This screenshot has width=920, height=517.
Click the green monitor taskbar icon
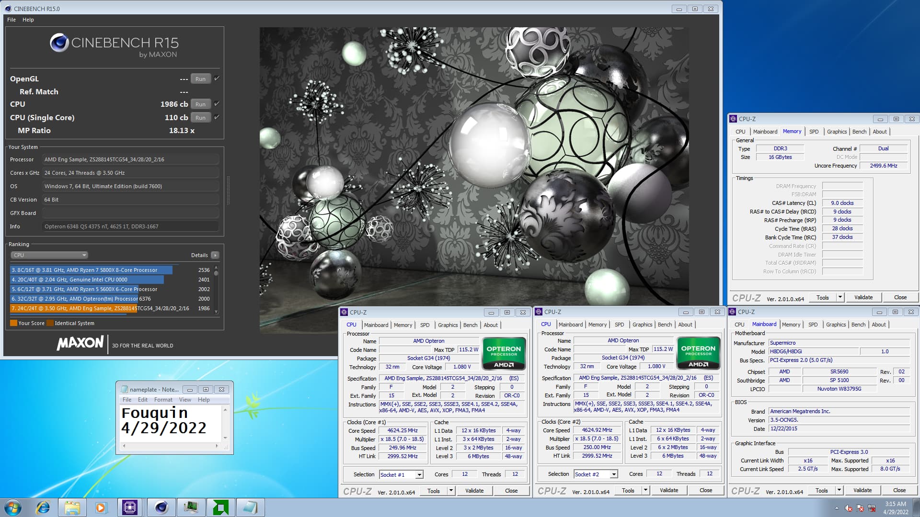coord(191,507)
